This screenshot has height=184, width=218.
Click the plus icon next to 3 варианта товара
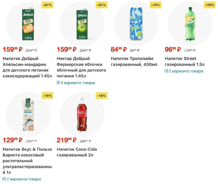58,83
